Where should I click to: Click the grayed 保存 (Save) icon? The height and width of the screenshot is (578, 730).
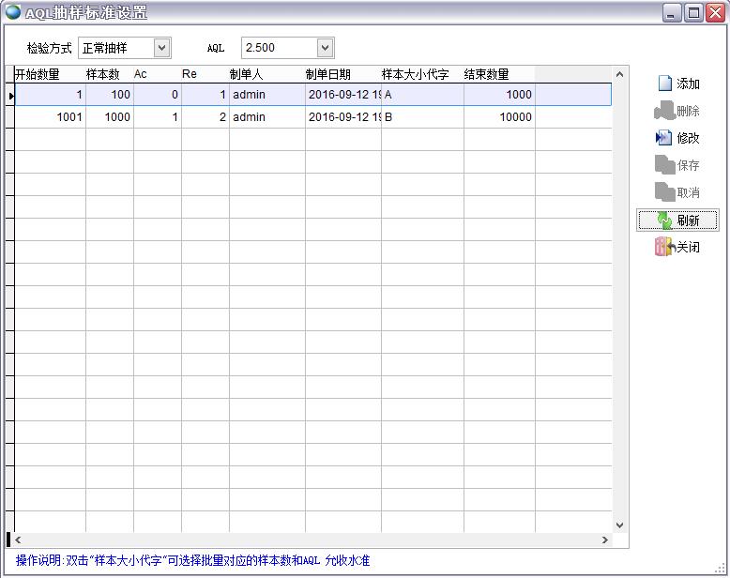click(x=664, y=165)
